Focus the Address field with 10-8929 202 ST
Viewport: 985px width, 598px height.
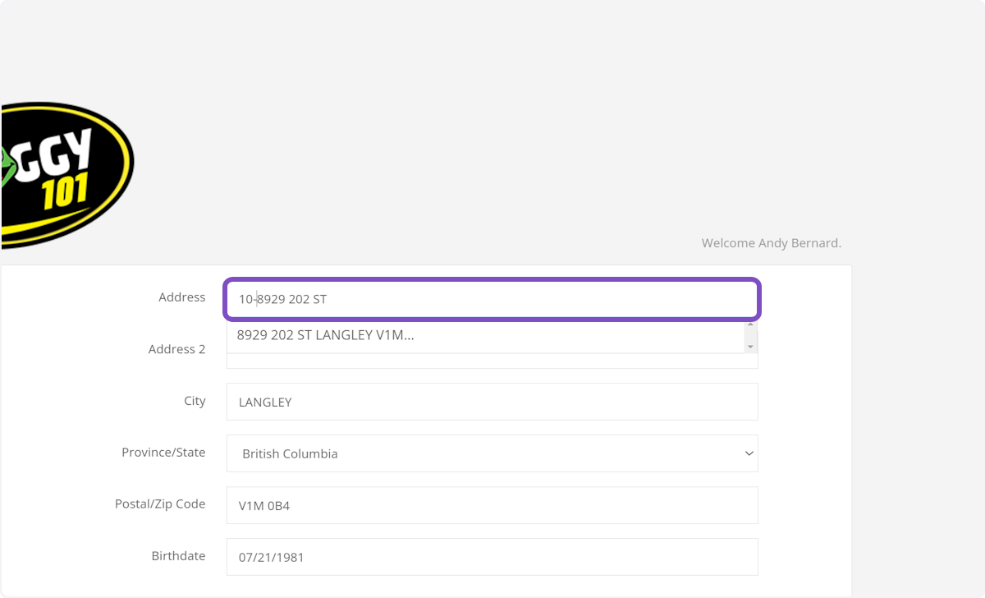pos(491,299)
